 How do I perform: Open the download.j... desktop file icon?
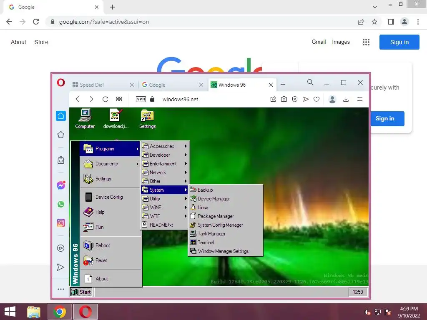tap(116, 119)
